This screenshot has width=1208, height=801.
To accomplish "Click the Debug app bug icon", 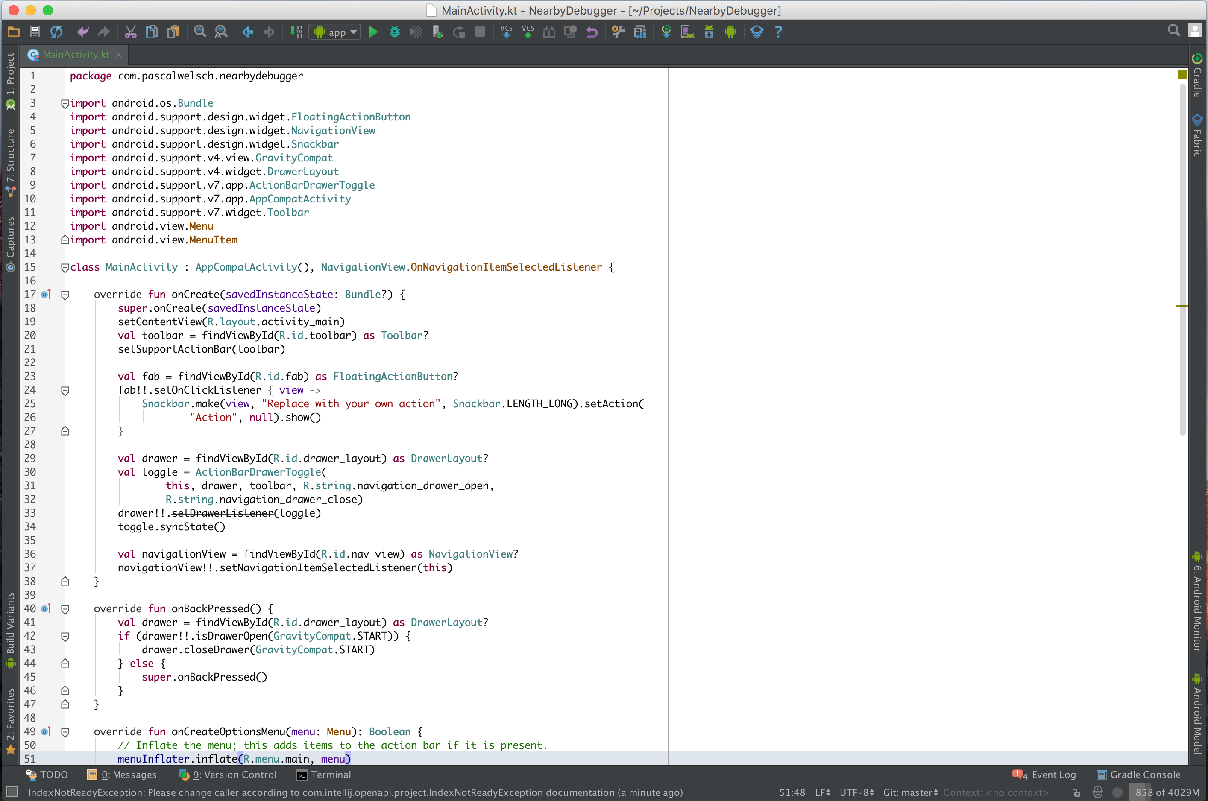I will pyautogui.click(x=395, y=32).
